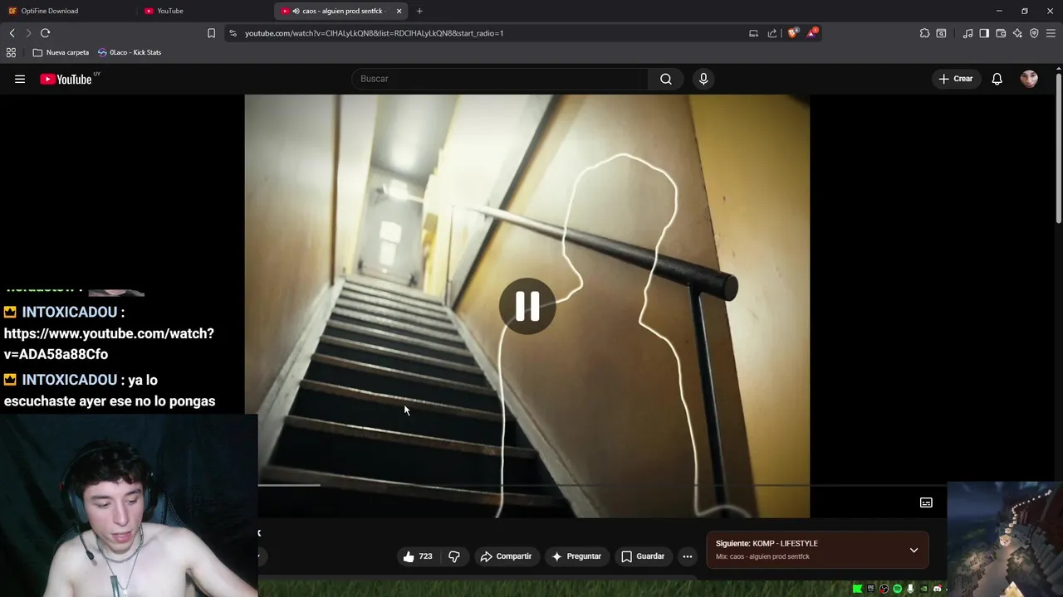Click the search magnifier button
Screen dimensions: 1063x597
(666, 79)
